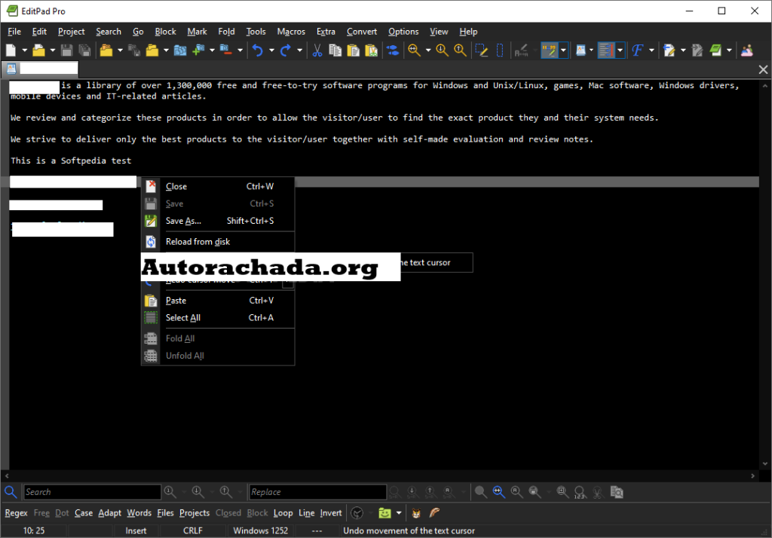Open the Convert menu
Image resolution: width=772 pixels, height=538 pixels.
coord(361,32)
